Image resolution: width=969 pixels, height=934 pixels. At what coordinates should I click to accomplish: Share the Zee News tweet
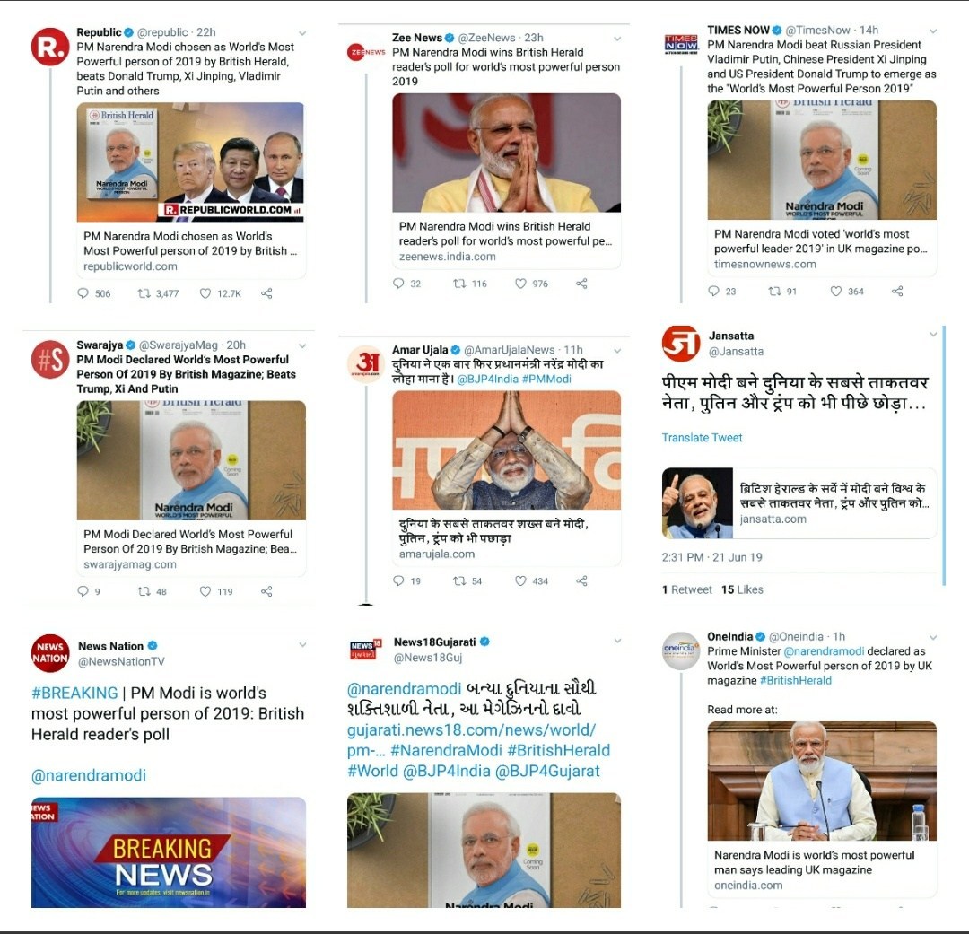click(581, 284)
